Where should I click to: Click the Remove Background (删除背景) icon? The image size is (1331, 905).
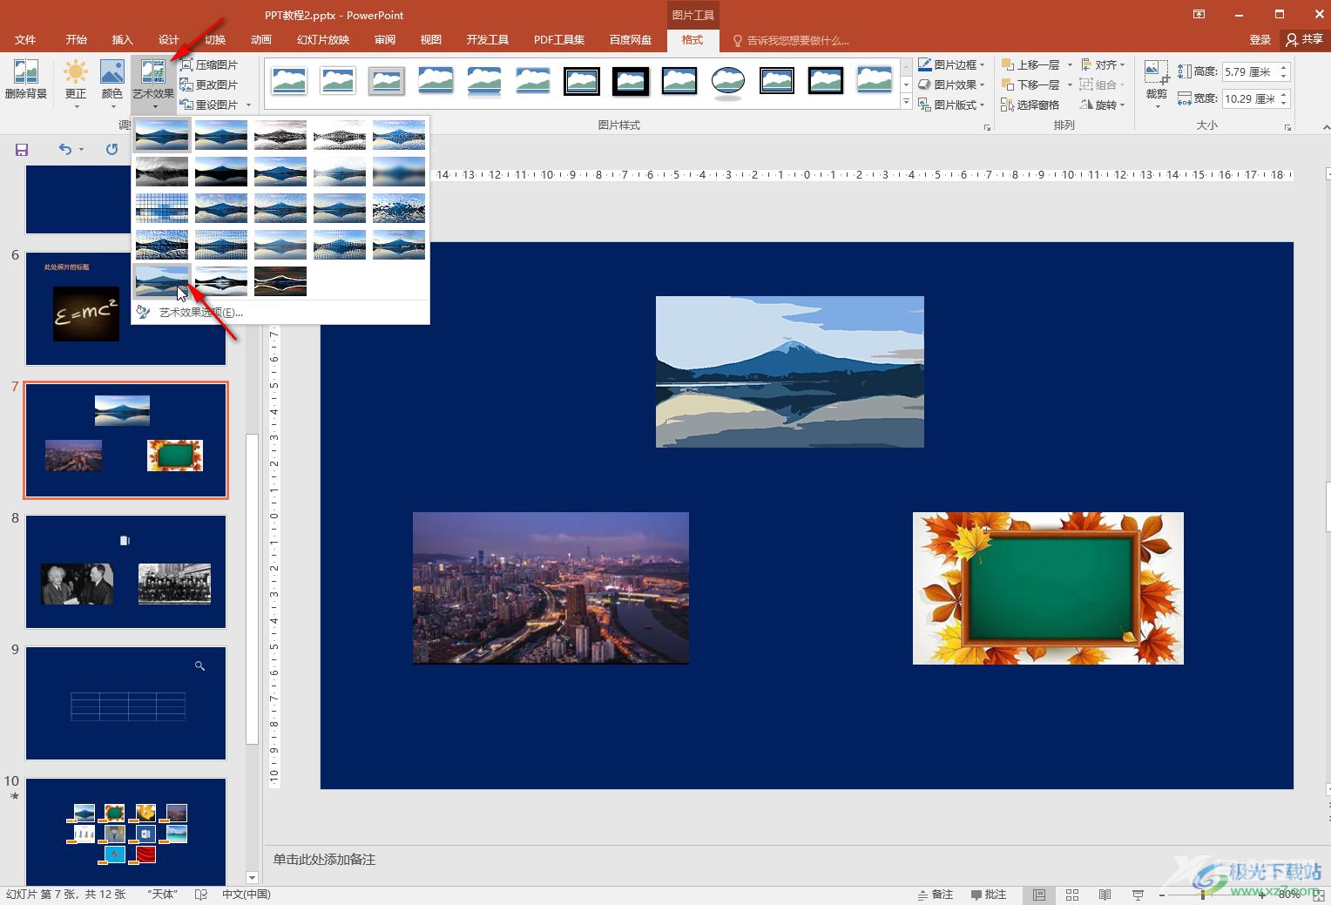[x=26, y=78]
